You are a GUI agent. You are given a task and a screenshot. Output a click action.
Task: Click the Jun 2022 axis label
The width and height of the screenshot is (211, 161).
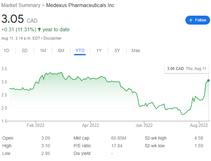[x=144, y=125]
